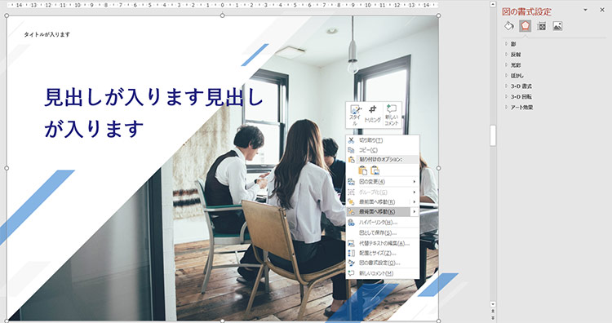Click the left-middle selection handle of the picture

(7, 168)
